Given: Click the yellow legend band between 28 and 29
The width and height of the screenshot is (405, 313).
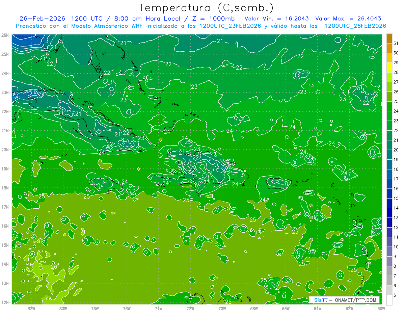Looking at the screenshot, I should [x=389, y=68].
